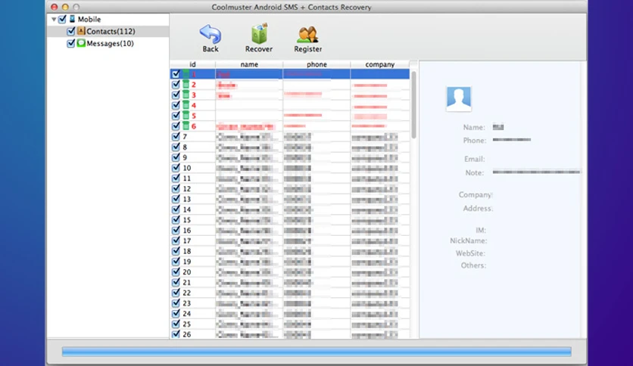This screenshot has height=366, width=633.
Task: Click the Messages speech bubble icon
Action: pos(81,43)
